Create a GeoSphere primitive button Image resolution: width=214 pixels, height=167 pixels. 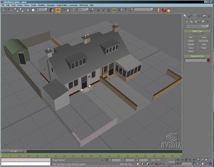(x=204, y=41)
